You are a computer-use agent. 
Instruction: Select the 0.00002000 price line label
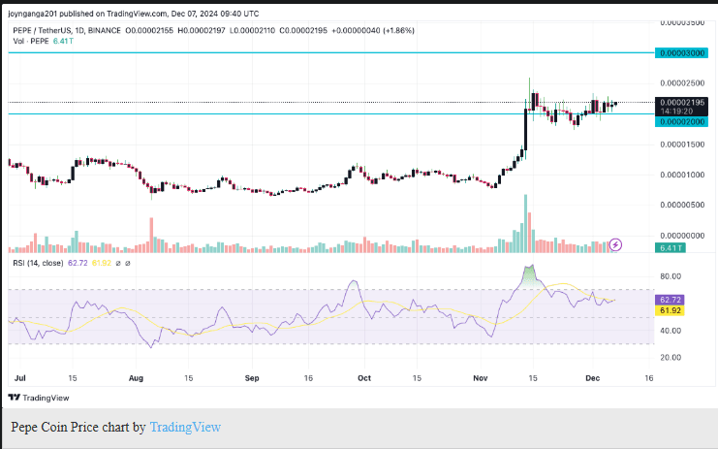tap(681, 122)
